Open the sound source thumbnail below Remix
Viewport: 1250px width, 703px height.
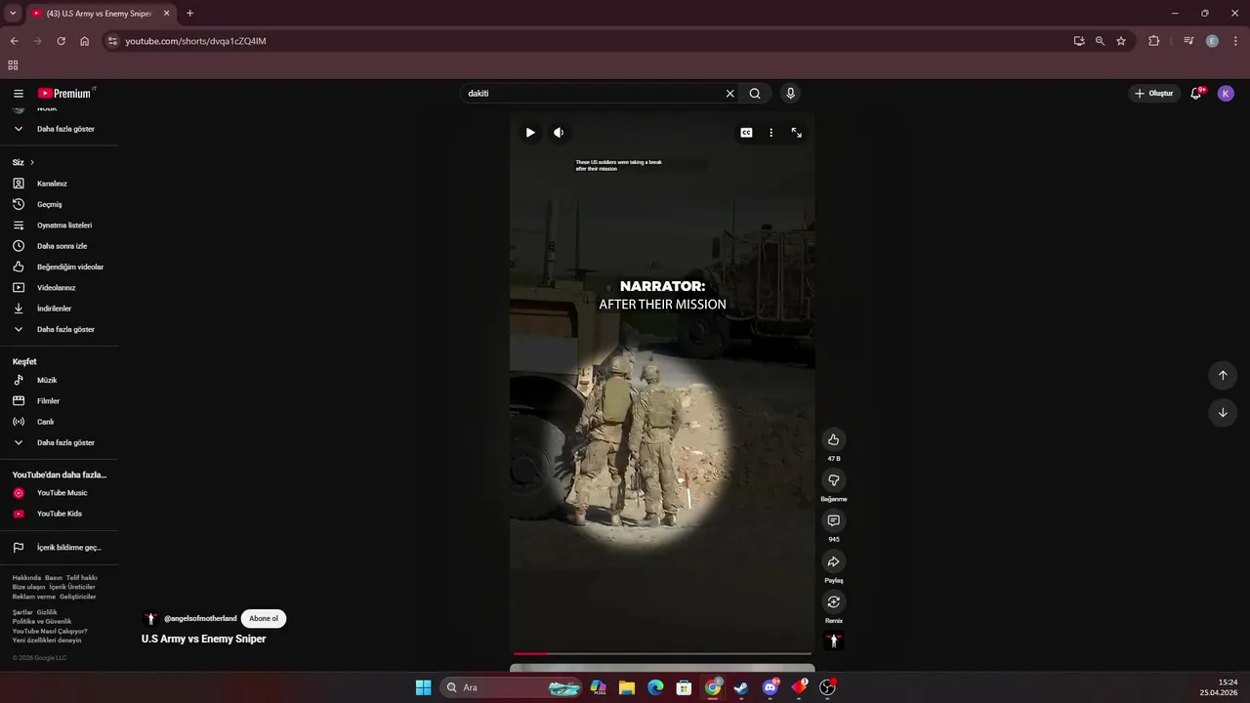tap(833, 641)
